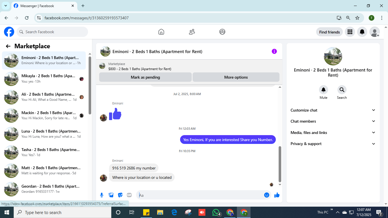Screen dimensions: 388x218
Task: Expand Privacy & support section
Action: (x=333, y=144)
